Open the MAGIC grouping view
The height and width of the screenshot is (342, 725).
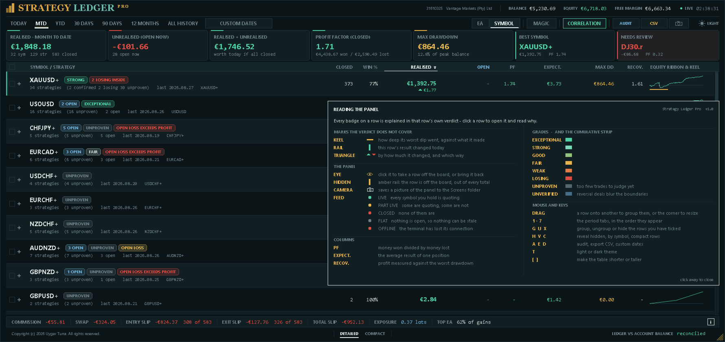[x=541, y=24]
